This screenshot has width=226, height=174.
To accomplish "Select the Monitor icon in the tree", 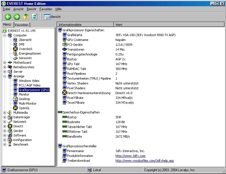I will 15,94.
